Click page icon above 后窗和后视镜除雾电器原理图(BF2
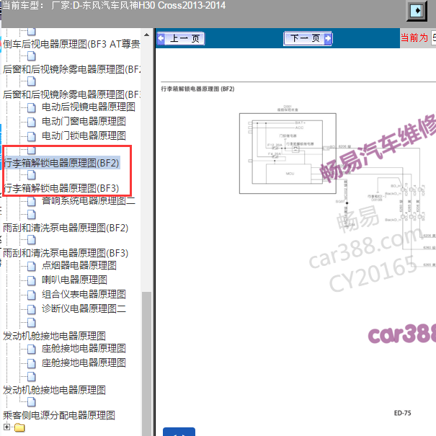The height and width of the screenshot is (436, 436). (x=32, y=56)
